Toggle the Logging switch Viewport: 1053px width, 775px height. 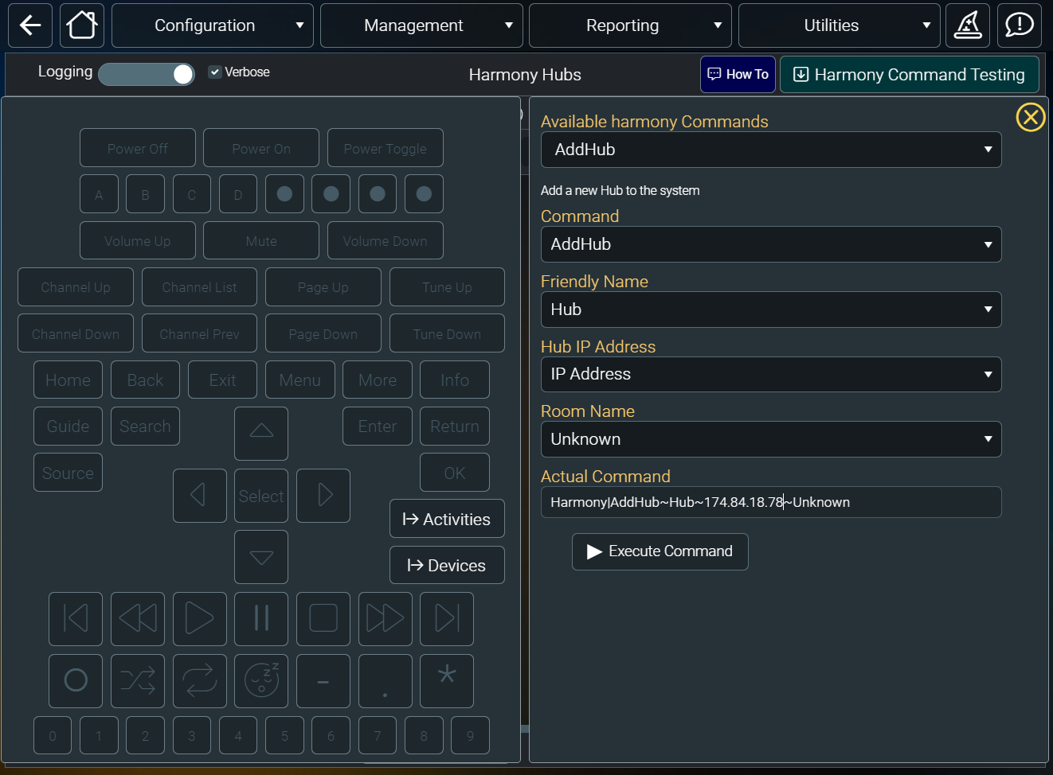click(147, 74)
